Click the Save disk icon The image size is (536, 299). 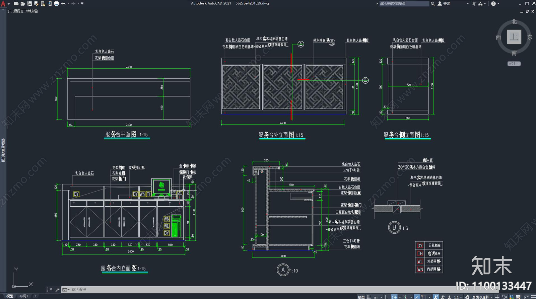click(29, 4)
